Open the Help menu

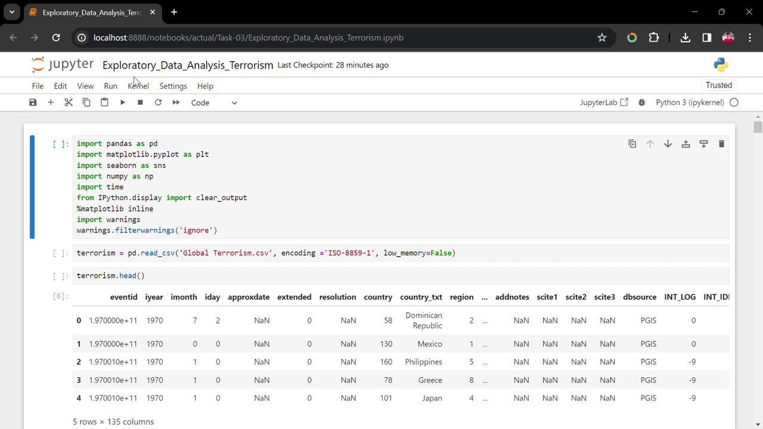coord(205,86)
